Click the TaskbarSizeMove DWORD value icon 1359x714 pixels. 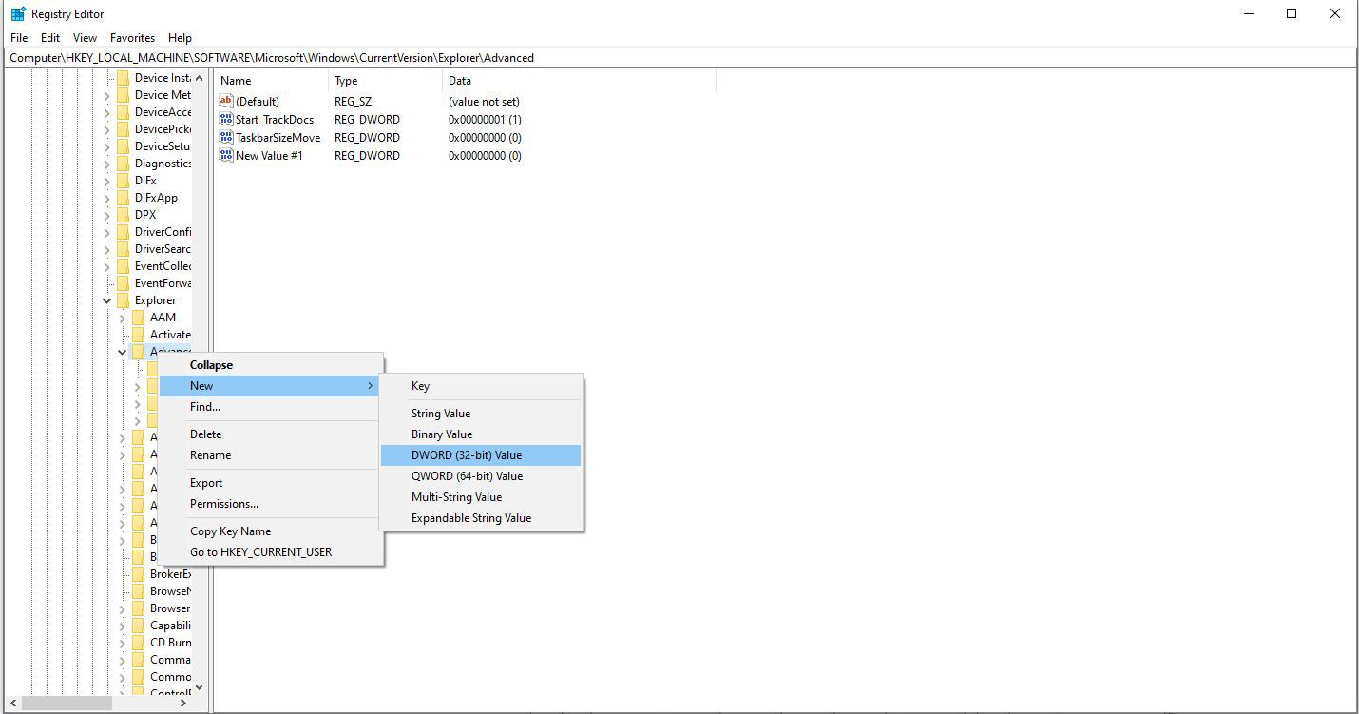click(x=226, y=137)
